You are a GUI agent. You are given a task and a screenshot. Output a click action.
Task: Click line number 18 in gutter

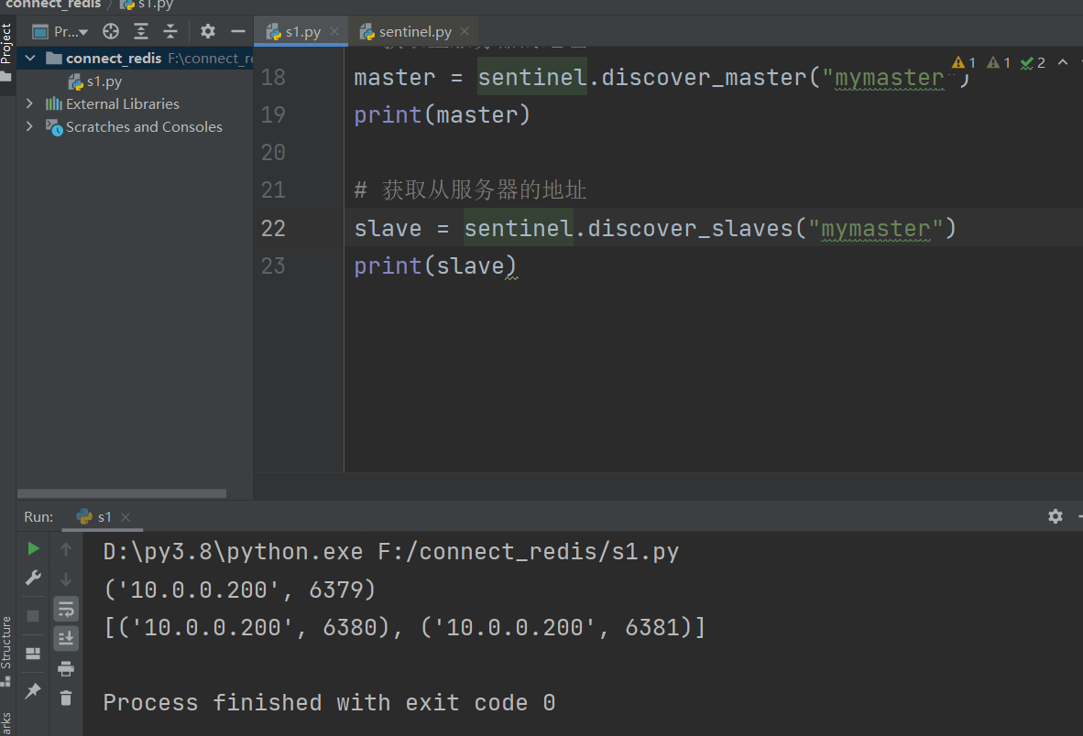(x=273, y=77)
